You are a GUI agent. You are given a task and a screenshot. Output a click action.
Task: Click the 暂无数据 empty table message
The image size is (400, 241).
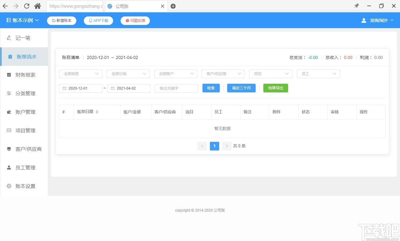(223, 129)
